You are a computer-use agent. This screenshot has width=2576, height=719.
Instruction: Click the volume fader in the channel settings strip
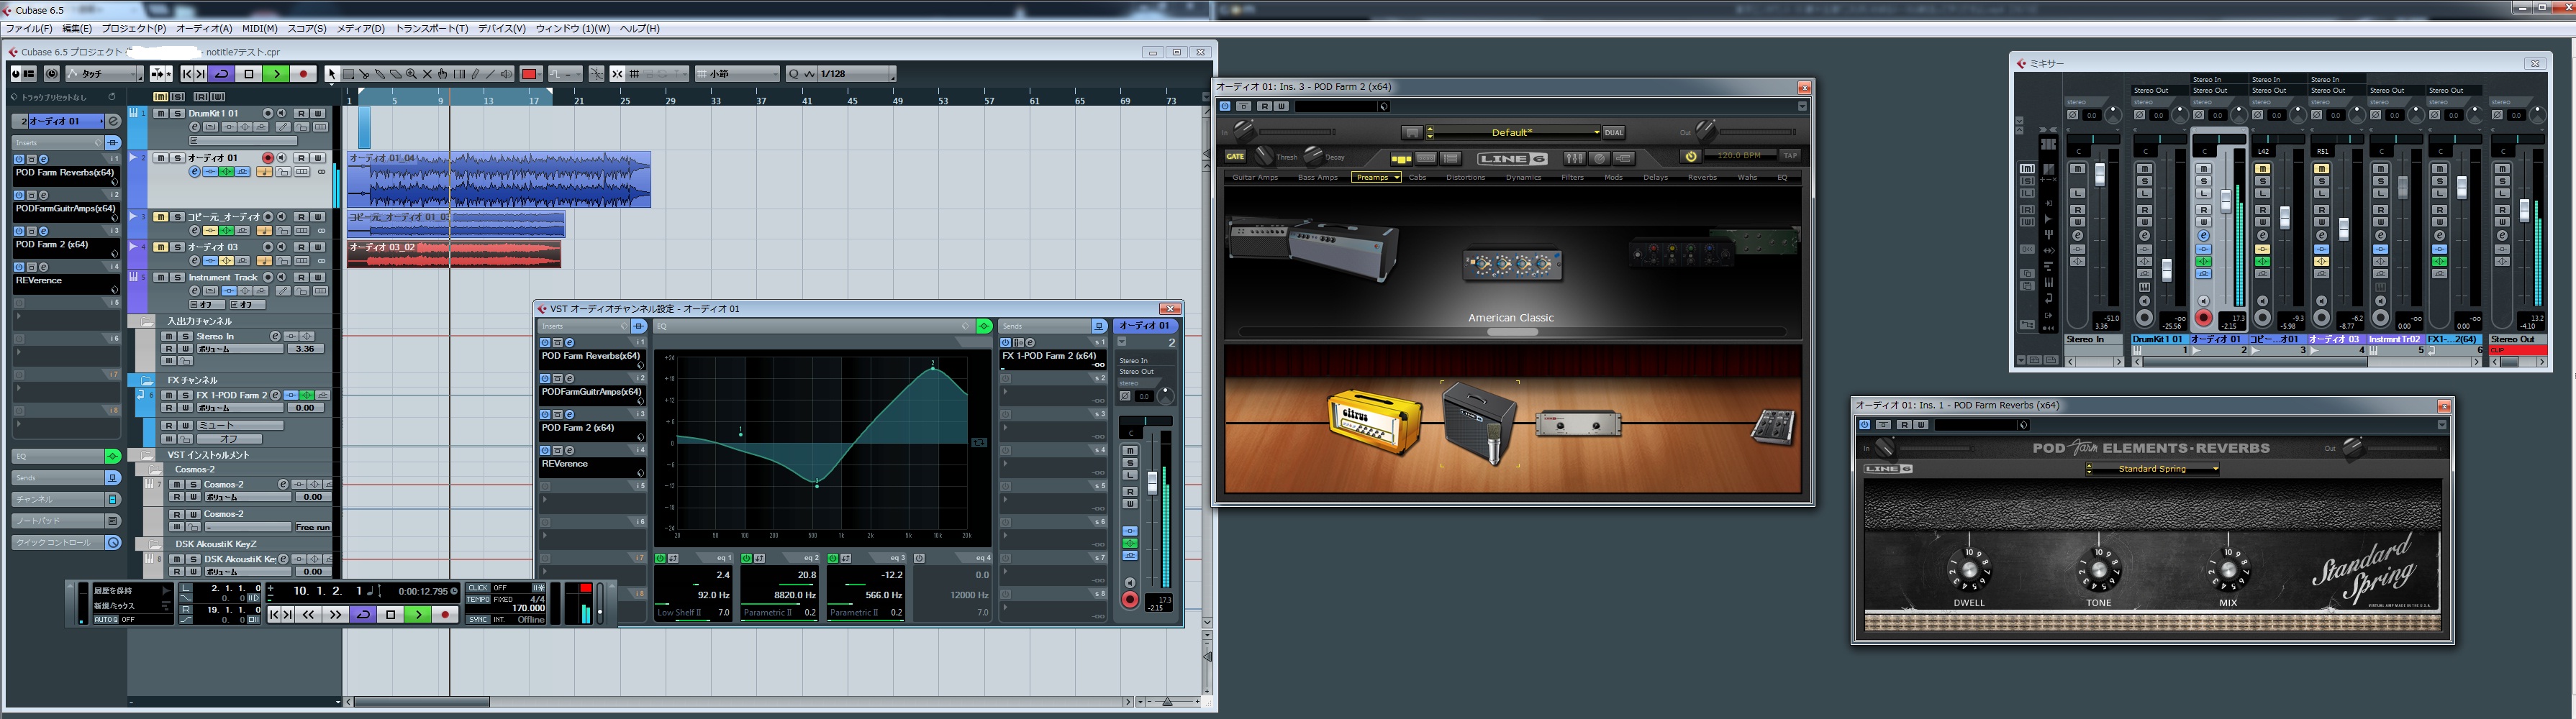pyautogui.click(x=1152, y=482)
